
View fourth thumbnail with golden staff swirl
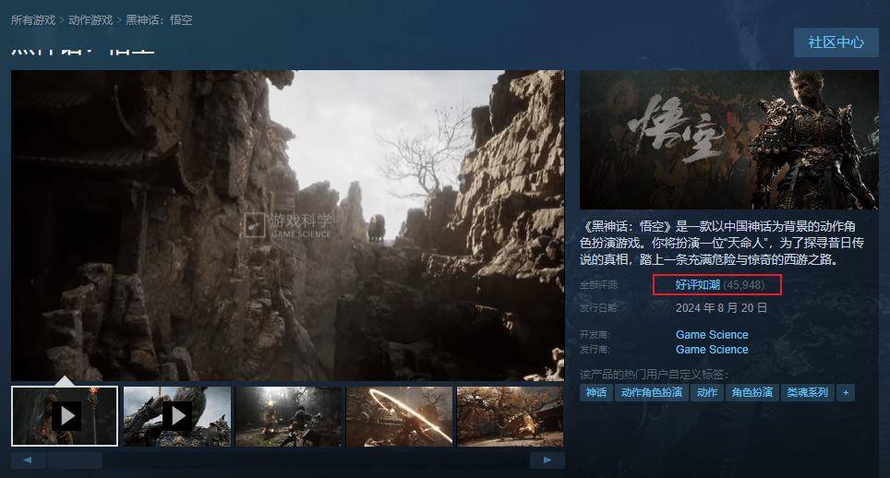tap(399, 416)
